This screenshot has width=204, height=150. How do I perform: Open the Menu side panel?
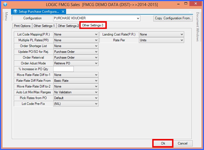coord(6,16)
